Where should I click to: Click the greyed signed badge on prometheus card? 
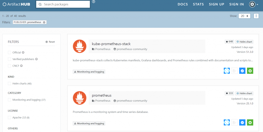(x=234, y=123)
